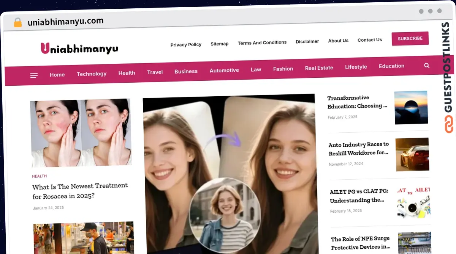Open the rosacea treatment article headline

(80, 191)
